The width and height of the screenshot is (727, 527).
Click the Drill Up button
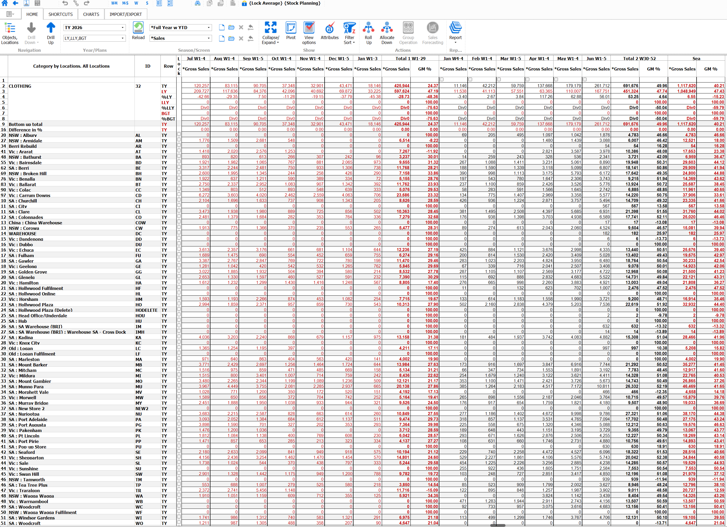click(51, 33)
